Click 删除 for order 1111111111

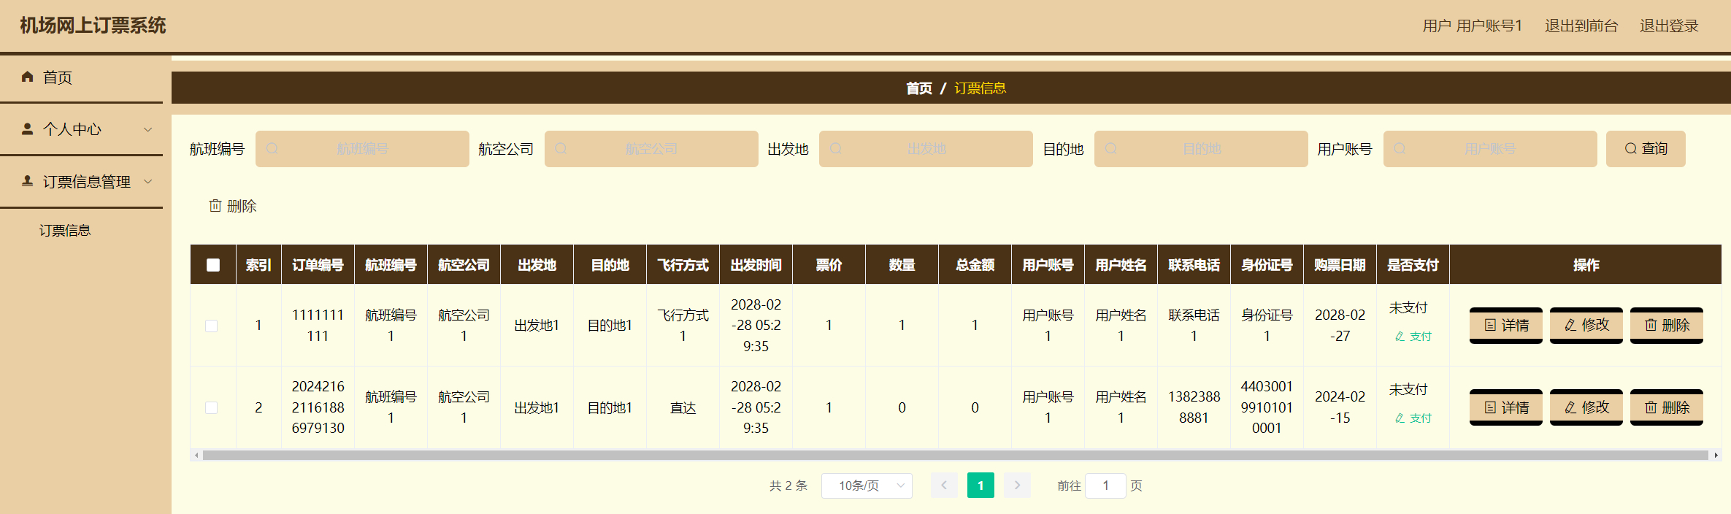pos(1667,325)
